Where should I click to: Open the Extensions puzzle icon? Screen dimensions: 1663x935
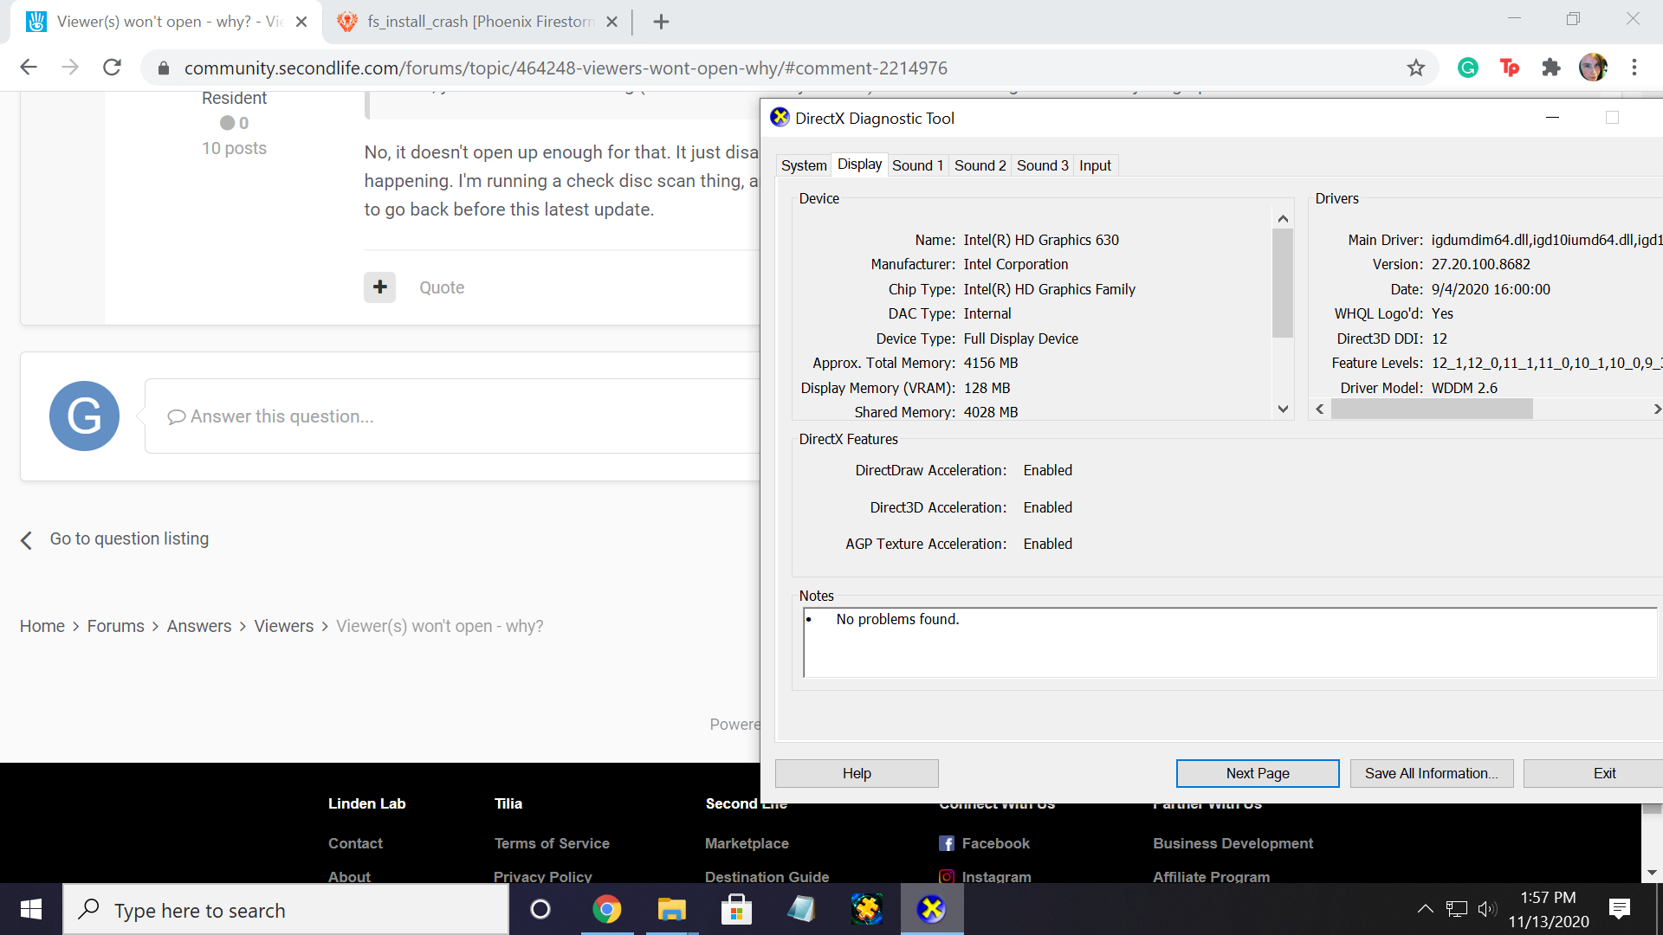pos(1551,68)
